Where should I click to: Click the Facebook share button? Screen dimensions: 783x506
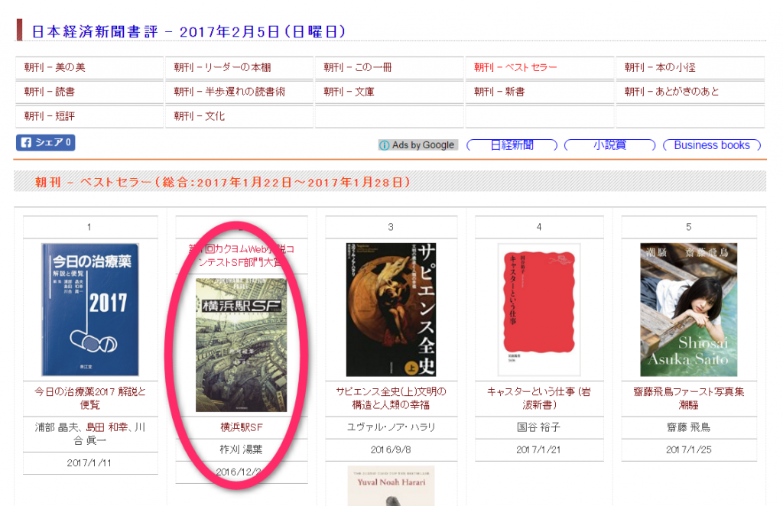point(45,143)
